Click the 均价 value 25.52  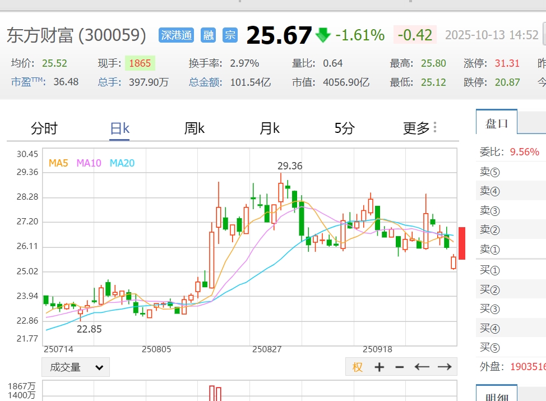pos(54,63)
